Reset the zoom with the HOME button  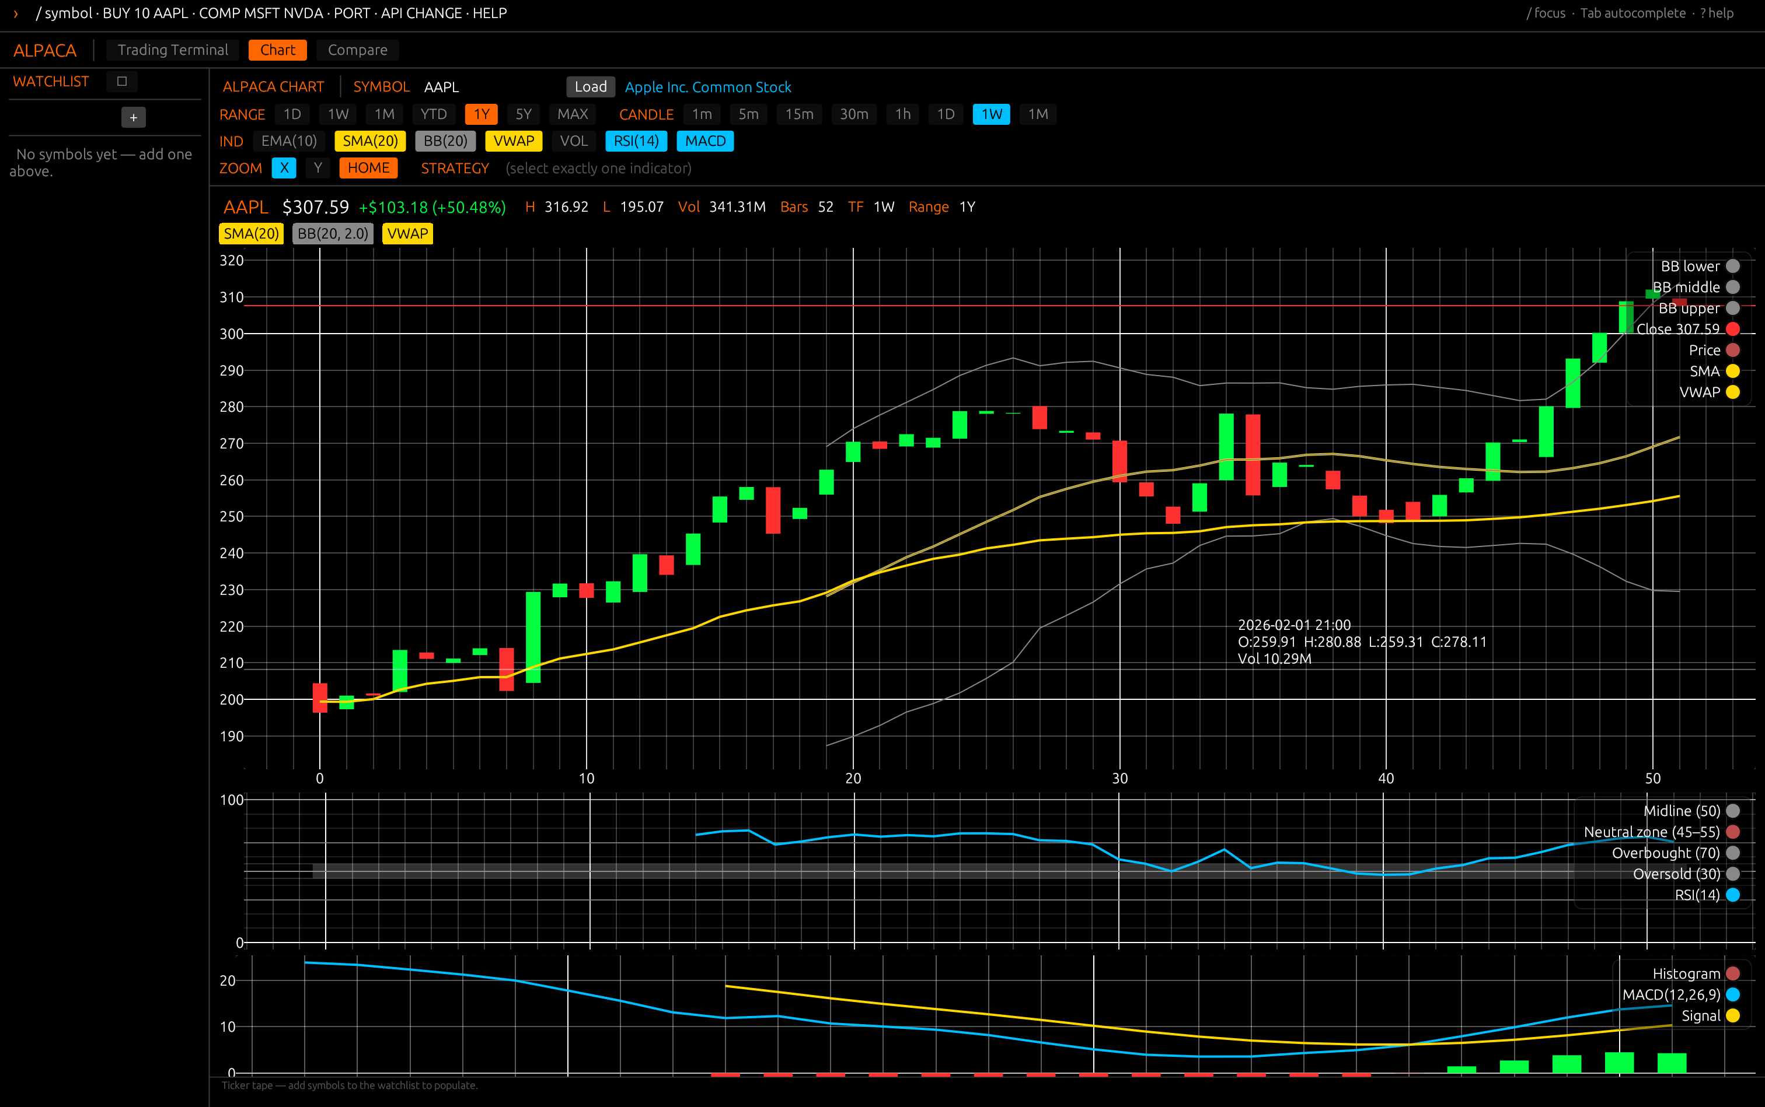[368, 167]
